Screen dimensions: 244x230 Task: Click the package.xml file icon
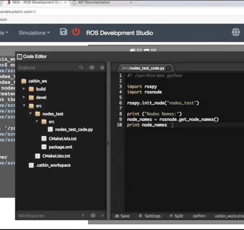[44, 147]
